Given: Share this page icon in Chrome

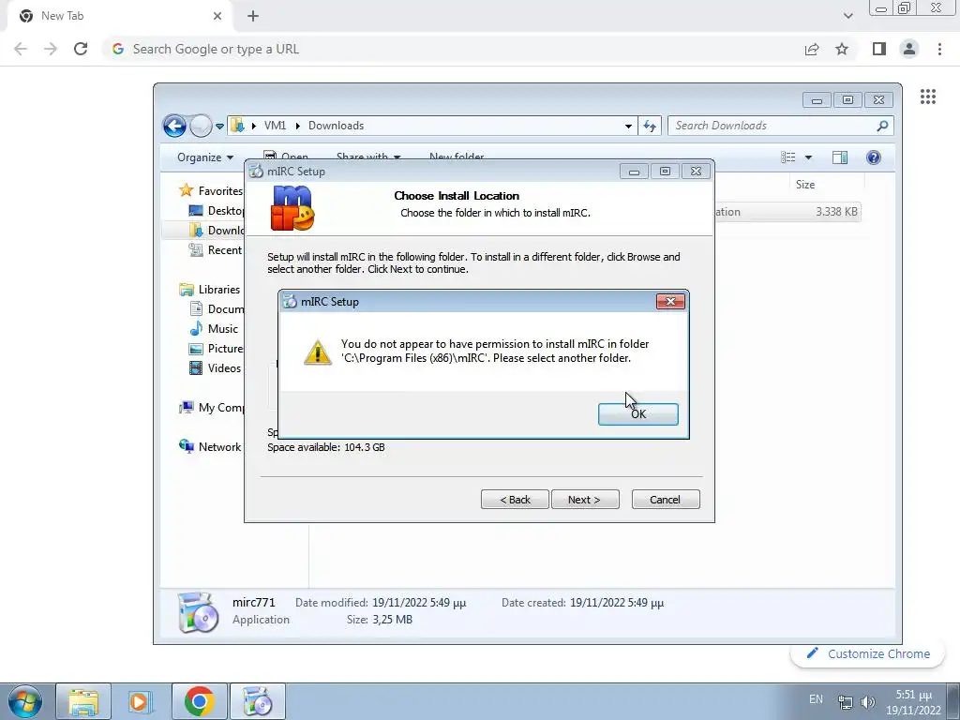Looking at the screenshot, I should point(812,49).
